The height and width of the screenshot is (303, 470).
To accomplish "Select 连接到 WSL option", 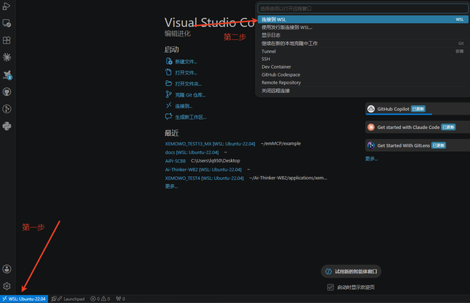I will click(x=362, y=19).
